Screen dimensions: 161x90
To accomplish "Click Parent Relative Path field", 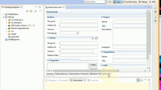I will [79, 55].
